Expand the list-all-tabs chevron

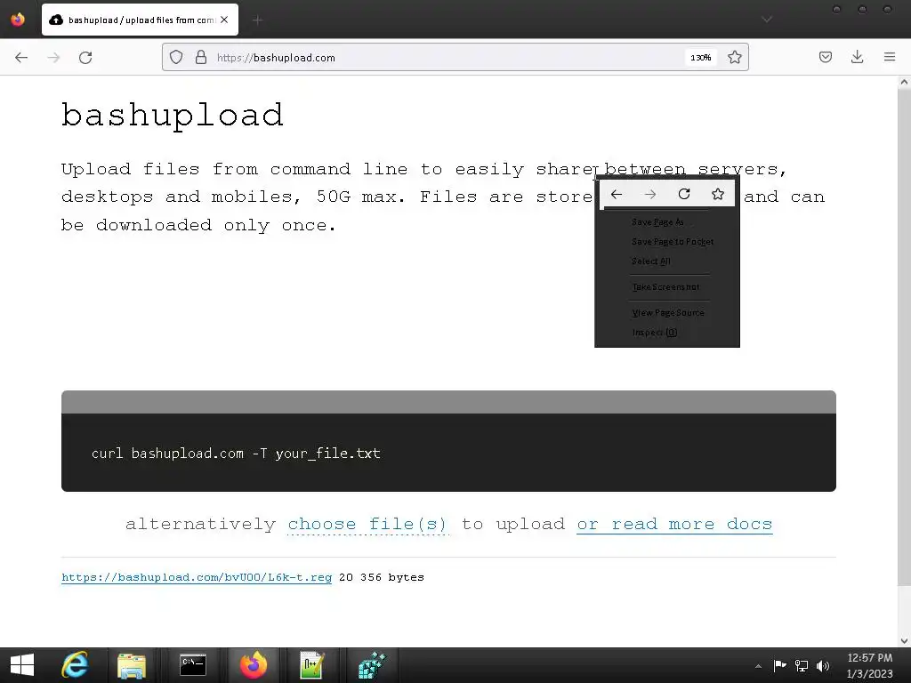coord(767,20)
